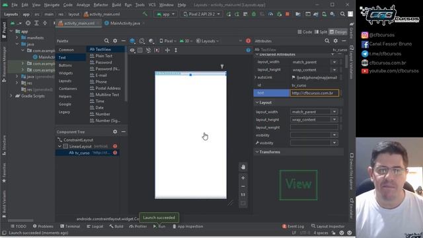Open the VCS menu
This screenshot has height=238, width=423.
152,5
